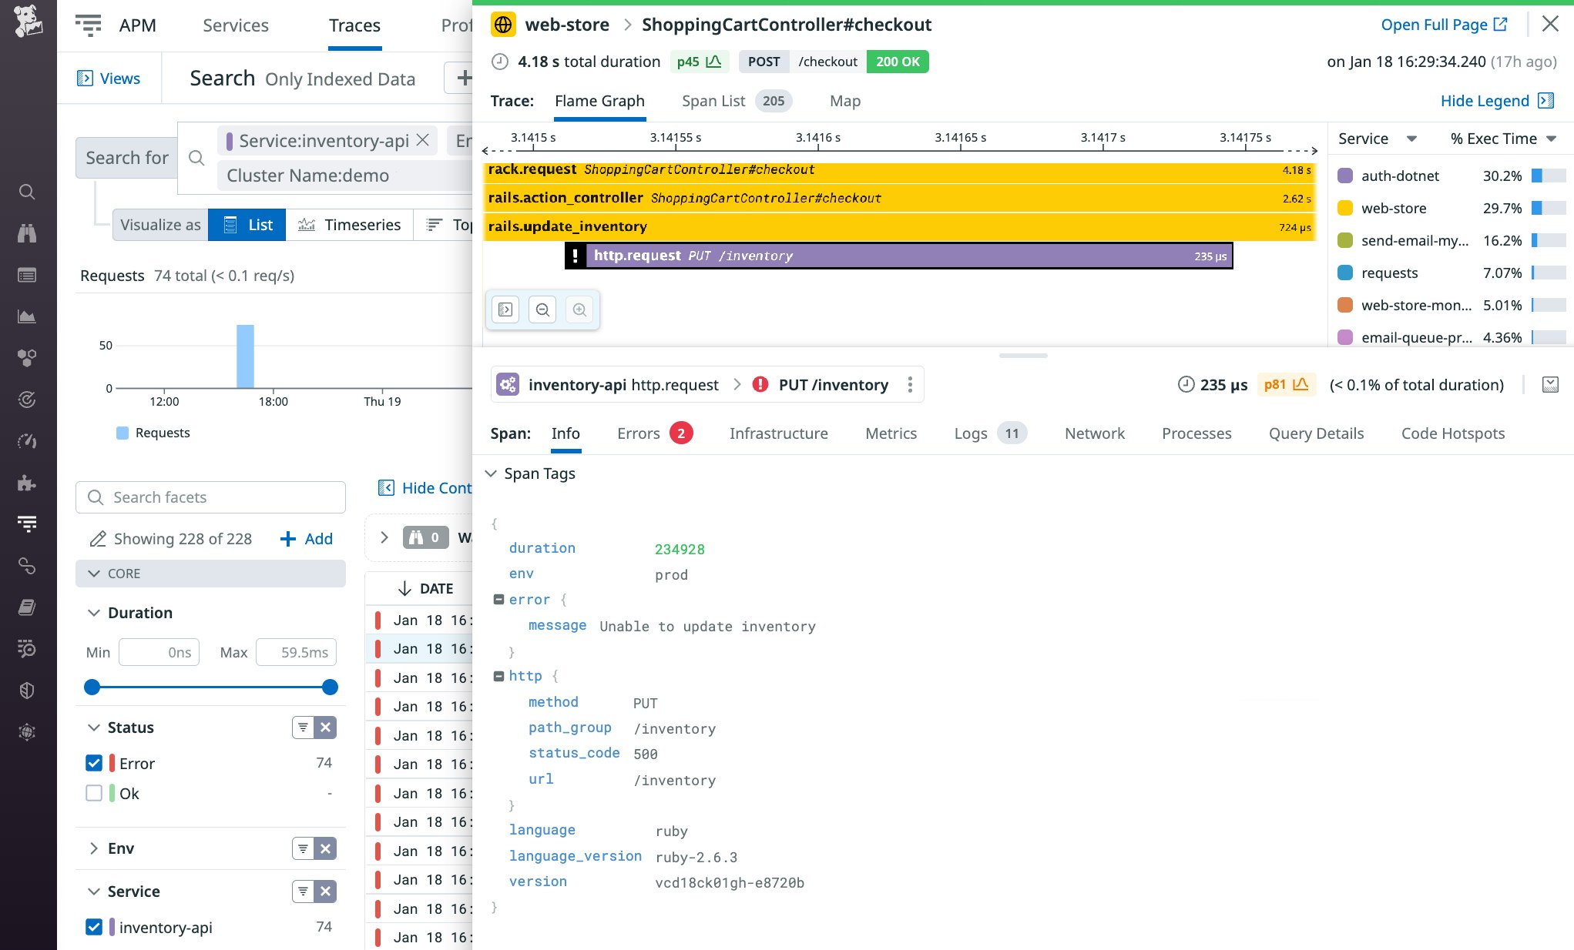Click the flame graph zoom out icon
This screenshot has width=1574, height=950.
pos(542,309)
